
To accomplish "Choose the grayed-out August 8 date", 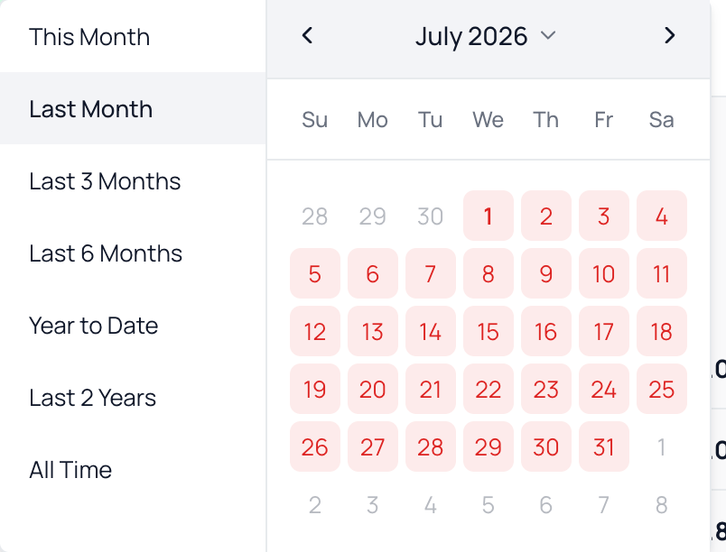I will [662, 505].
